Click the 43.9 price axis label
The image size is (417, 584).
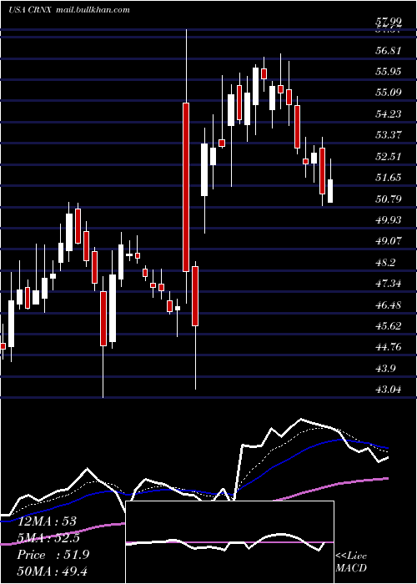pyautogui.click(x=385, y=369)
